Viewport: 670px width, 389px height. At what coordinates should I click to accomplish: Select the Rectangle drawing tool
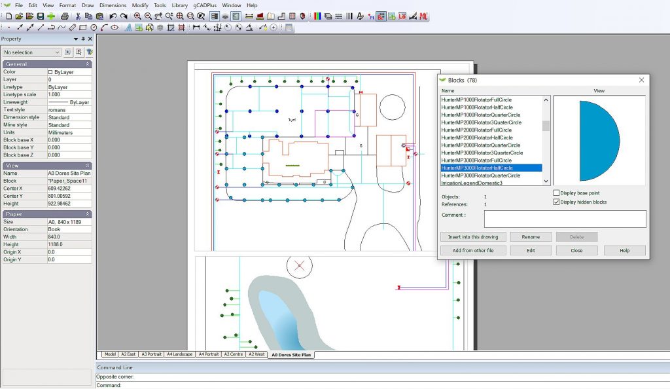pyautogui.click(x=83, y=26)
